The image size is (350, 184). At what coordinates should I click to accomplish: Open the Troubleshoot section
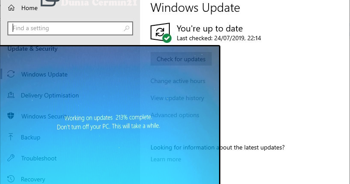click(39, 158)
